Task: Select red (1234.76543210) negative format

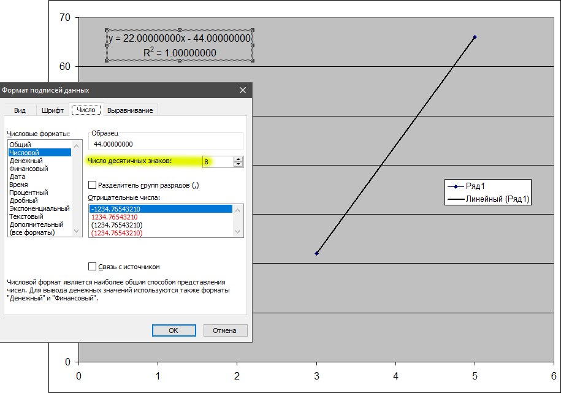Action: (x=116, y=233)
